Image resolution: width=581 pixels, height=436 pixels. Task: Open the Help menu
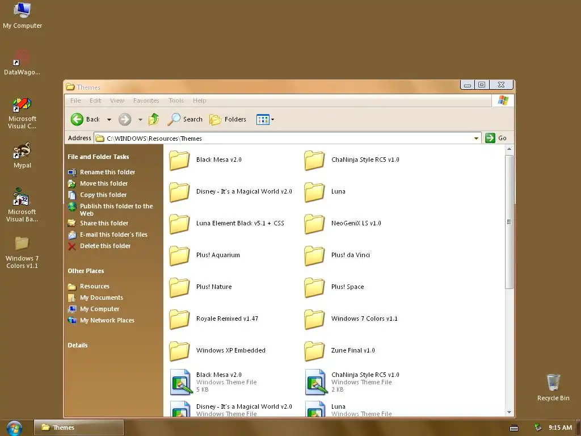(x=199, y=100)
